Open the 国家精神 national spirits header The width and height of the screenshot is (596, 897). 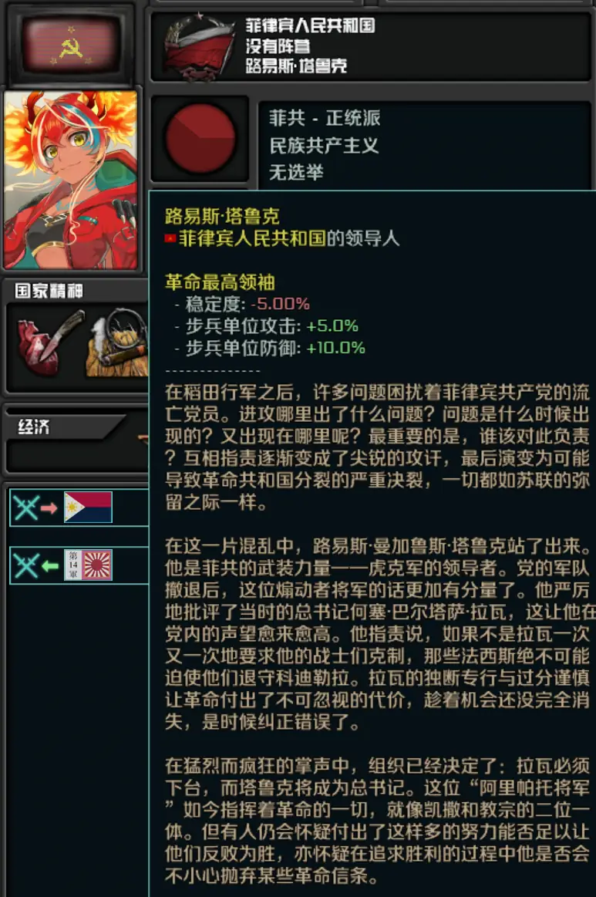pyautogui.click(x=49, y=291)
